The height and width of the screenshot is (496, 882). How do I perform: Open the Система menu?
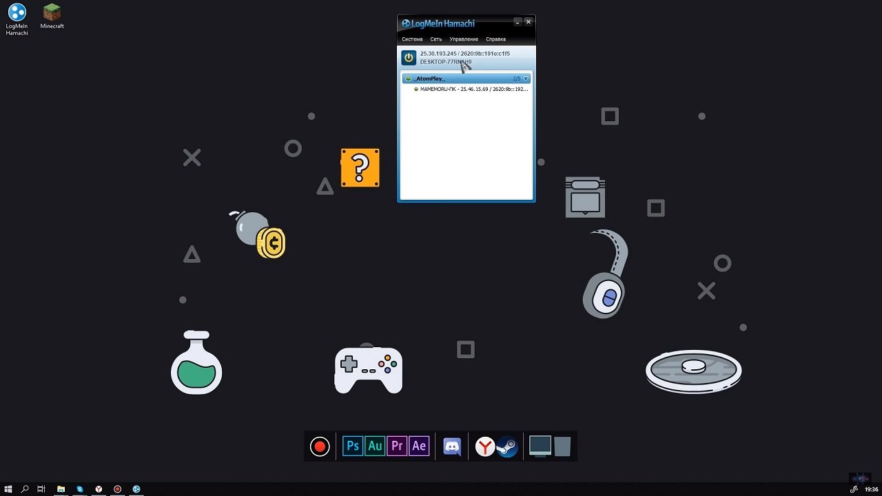[412, 39]
